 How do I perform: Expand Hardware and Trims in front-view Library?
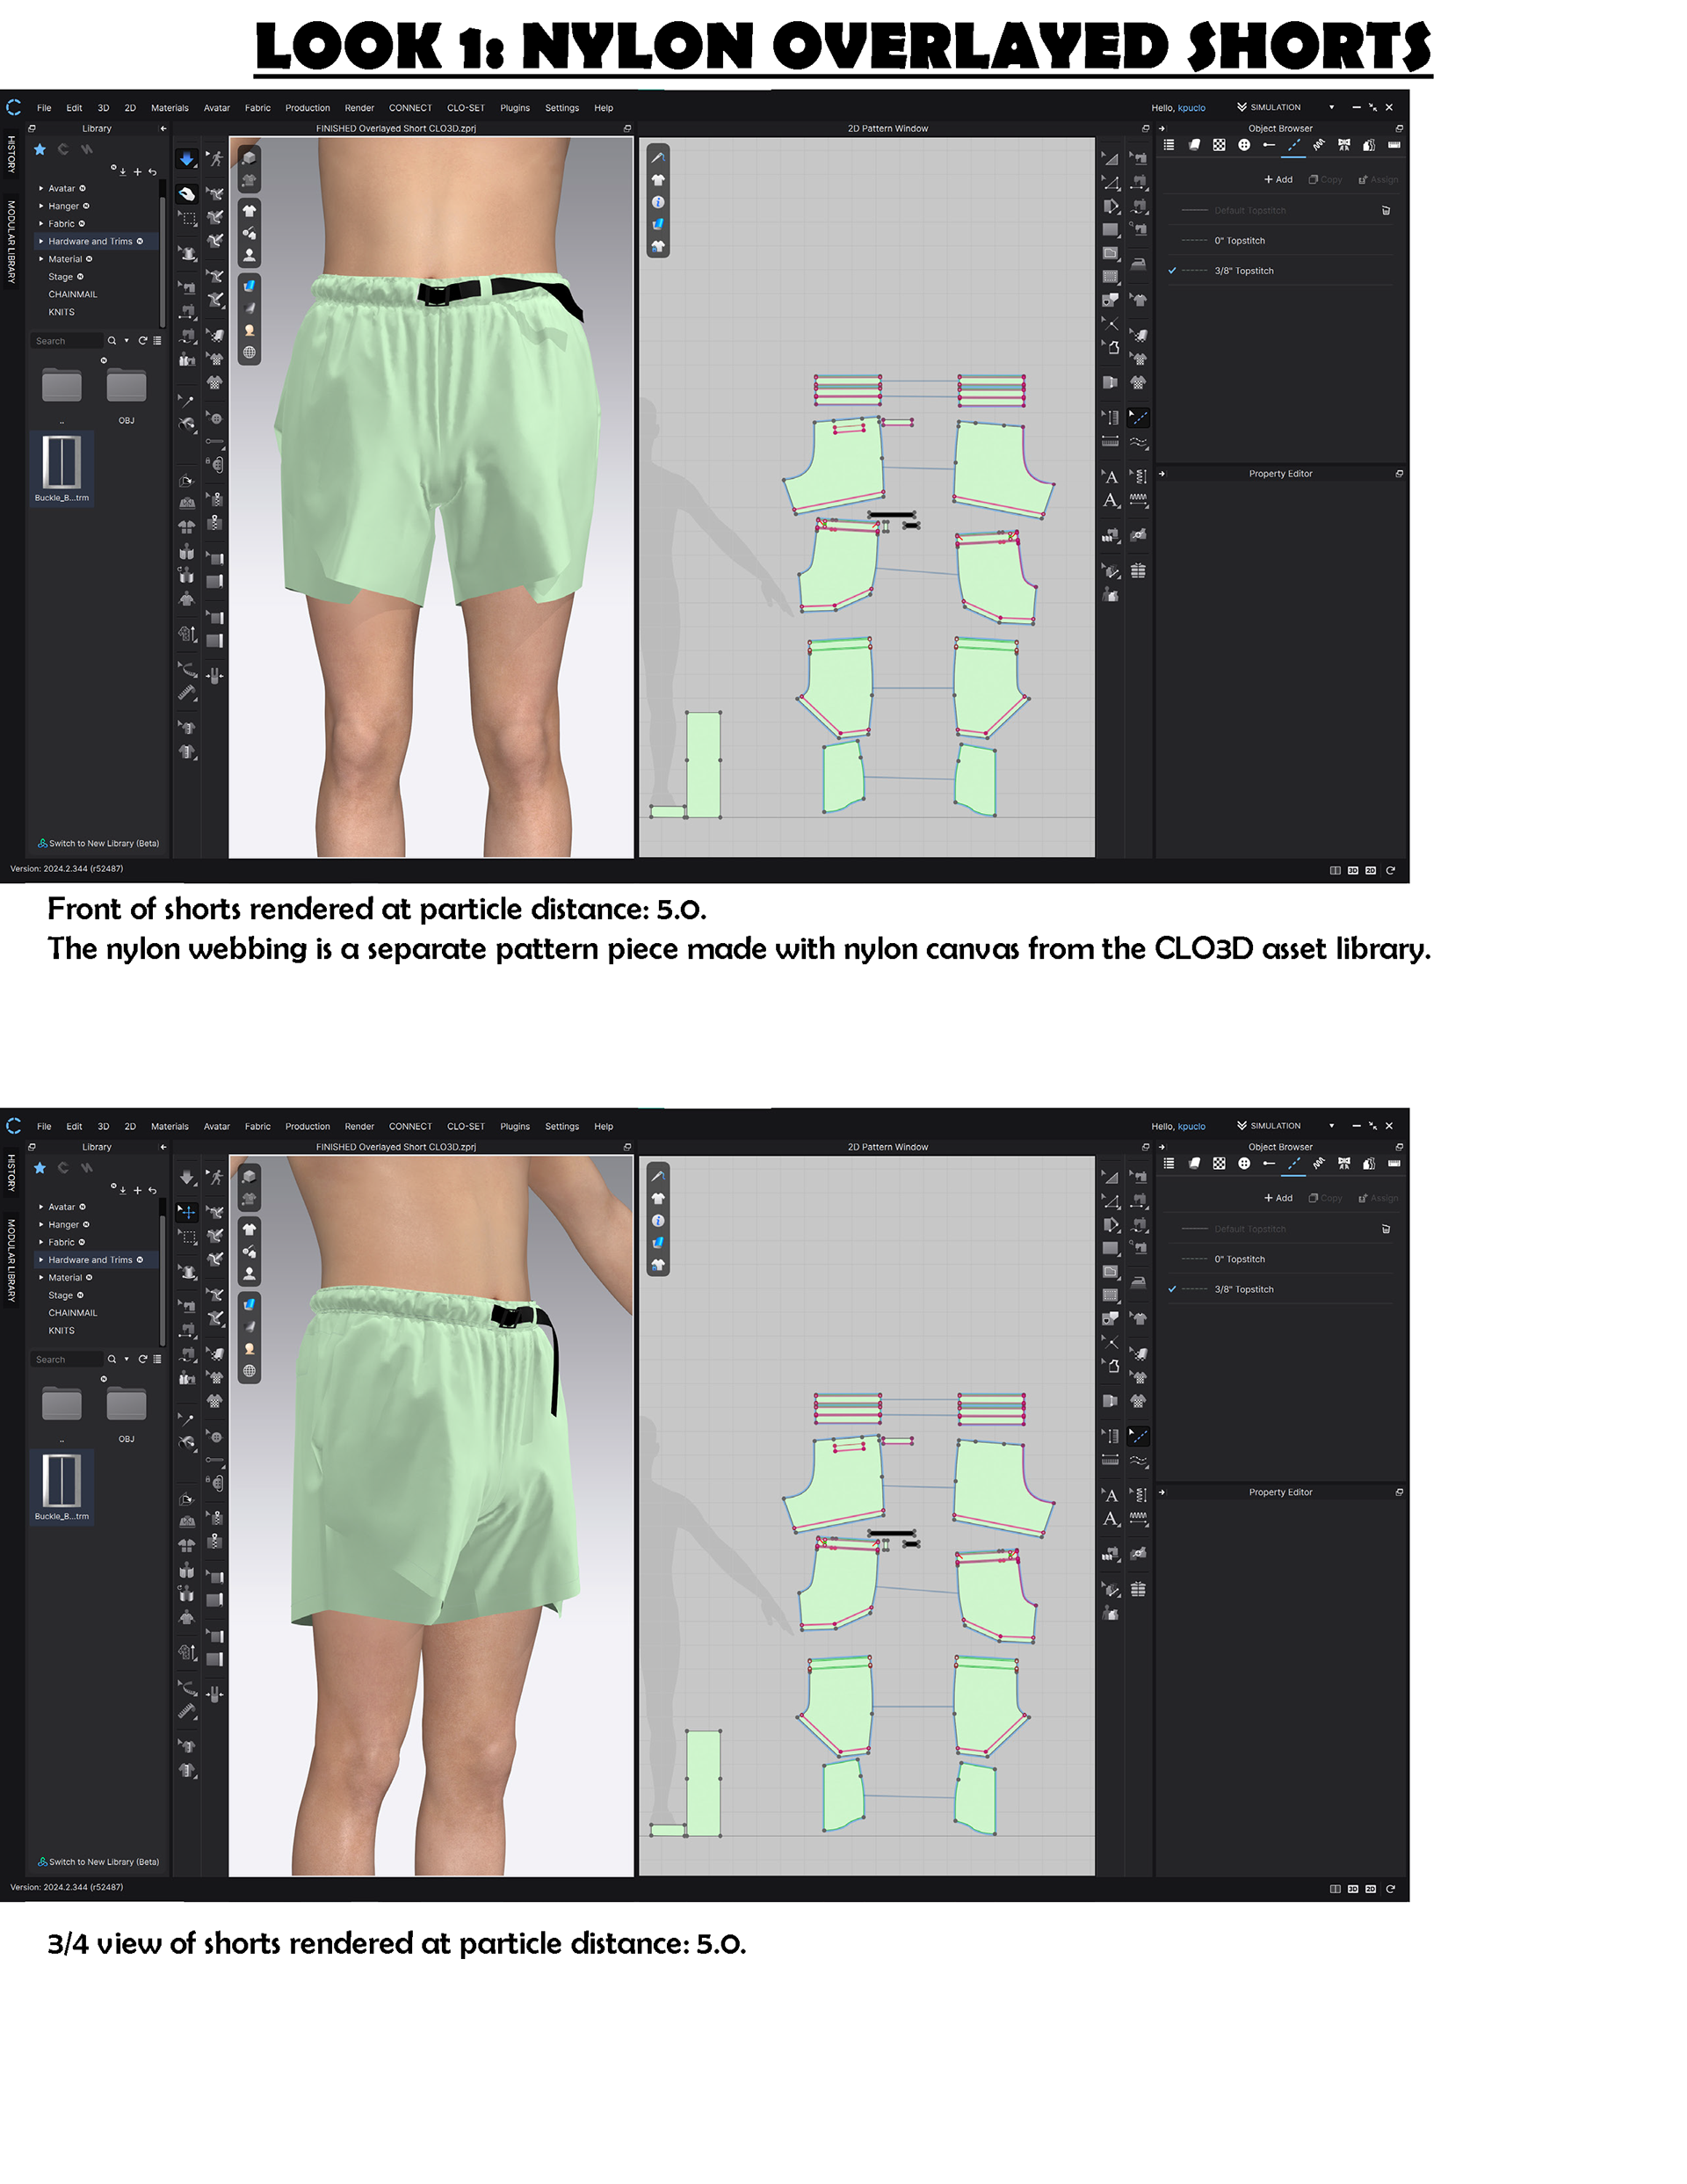[x=41, y=241]
